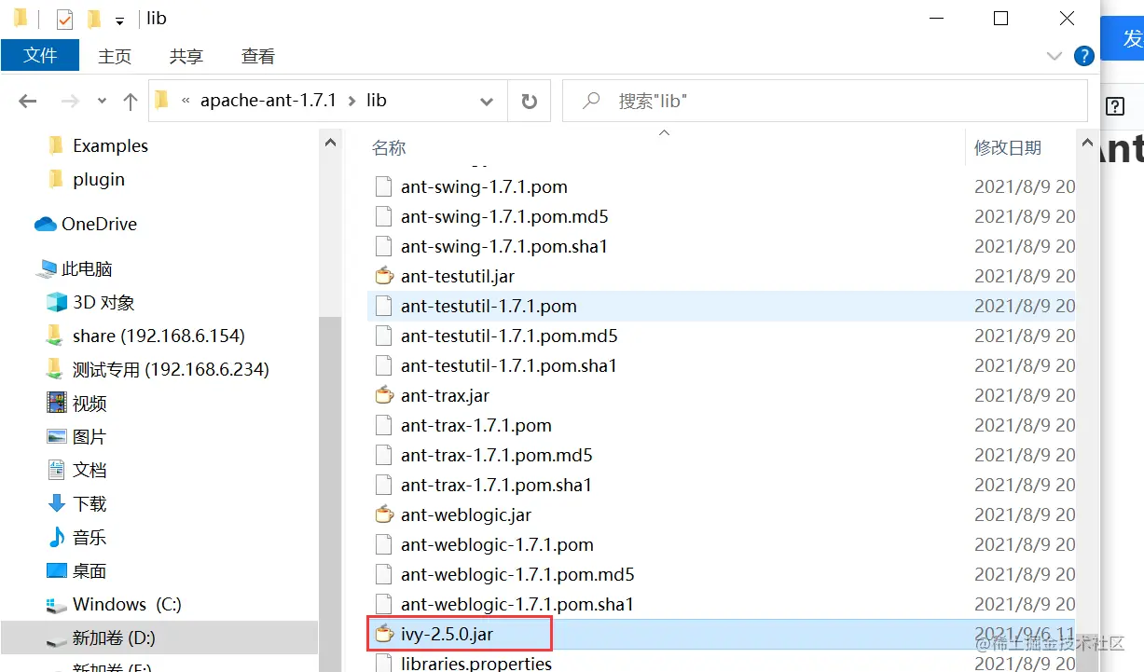Select file ant-swing-1.7.1.pom
Image resolution: width=1144 pixels, height=672 pixels.
coord(484,186)
